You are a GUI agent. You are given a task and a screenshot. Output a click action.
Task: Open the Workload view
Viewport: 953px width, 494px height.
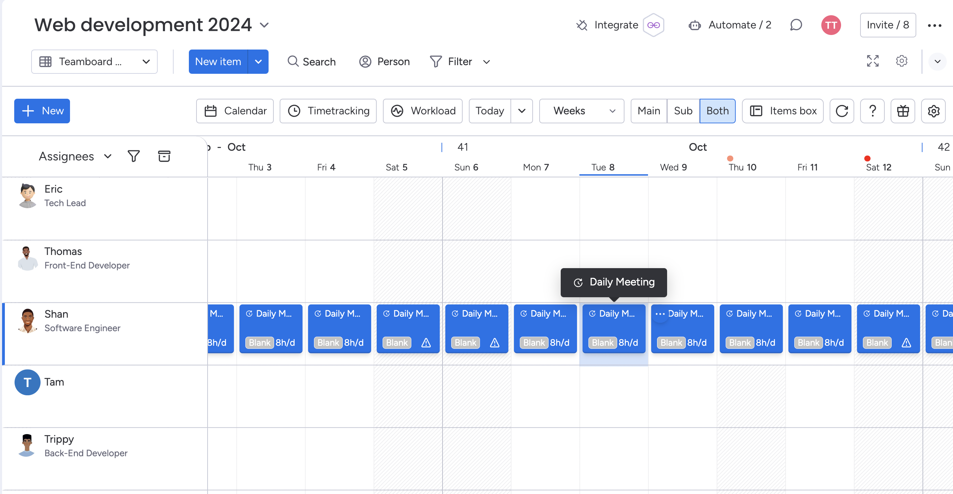[x=422, y=111]
